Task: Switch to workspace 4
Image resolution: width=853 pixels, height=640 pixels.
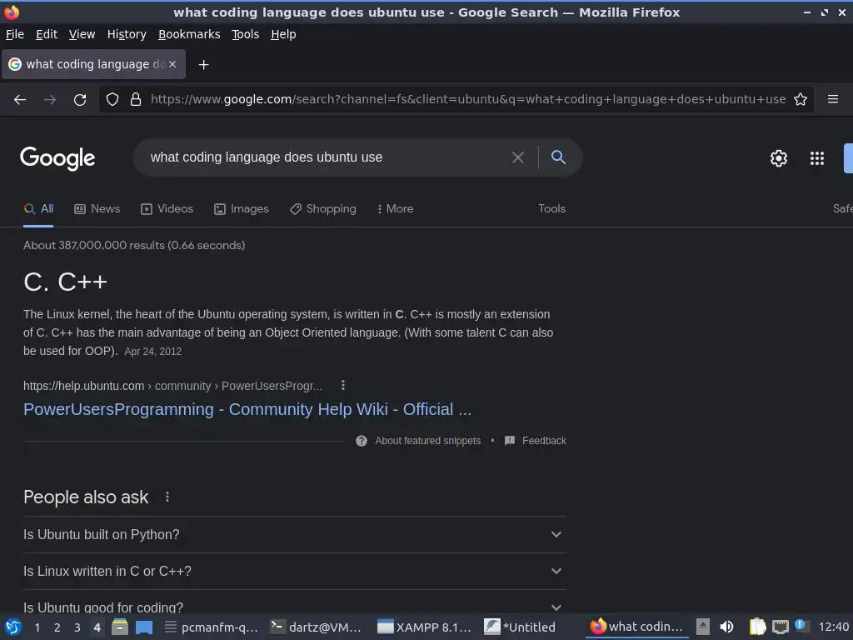Action: click(97, 627)
